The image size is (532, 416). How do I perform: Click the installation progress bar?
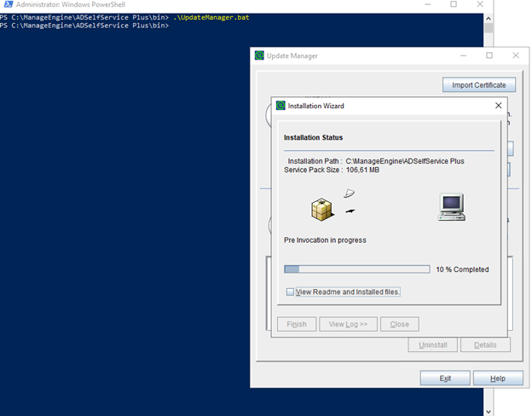point(357,269)
